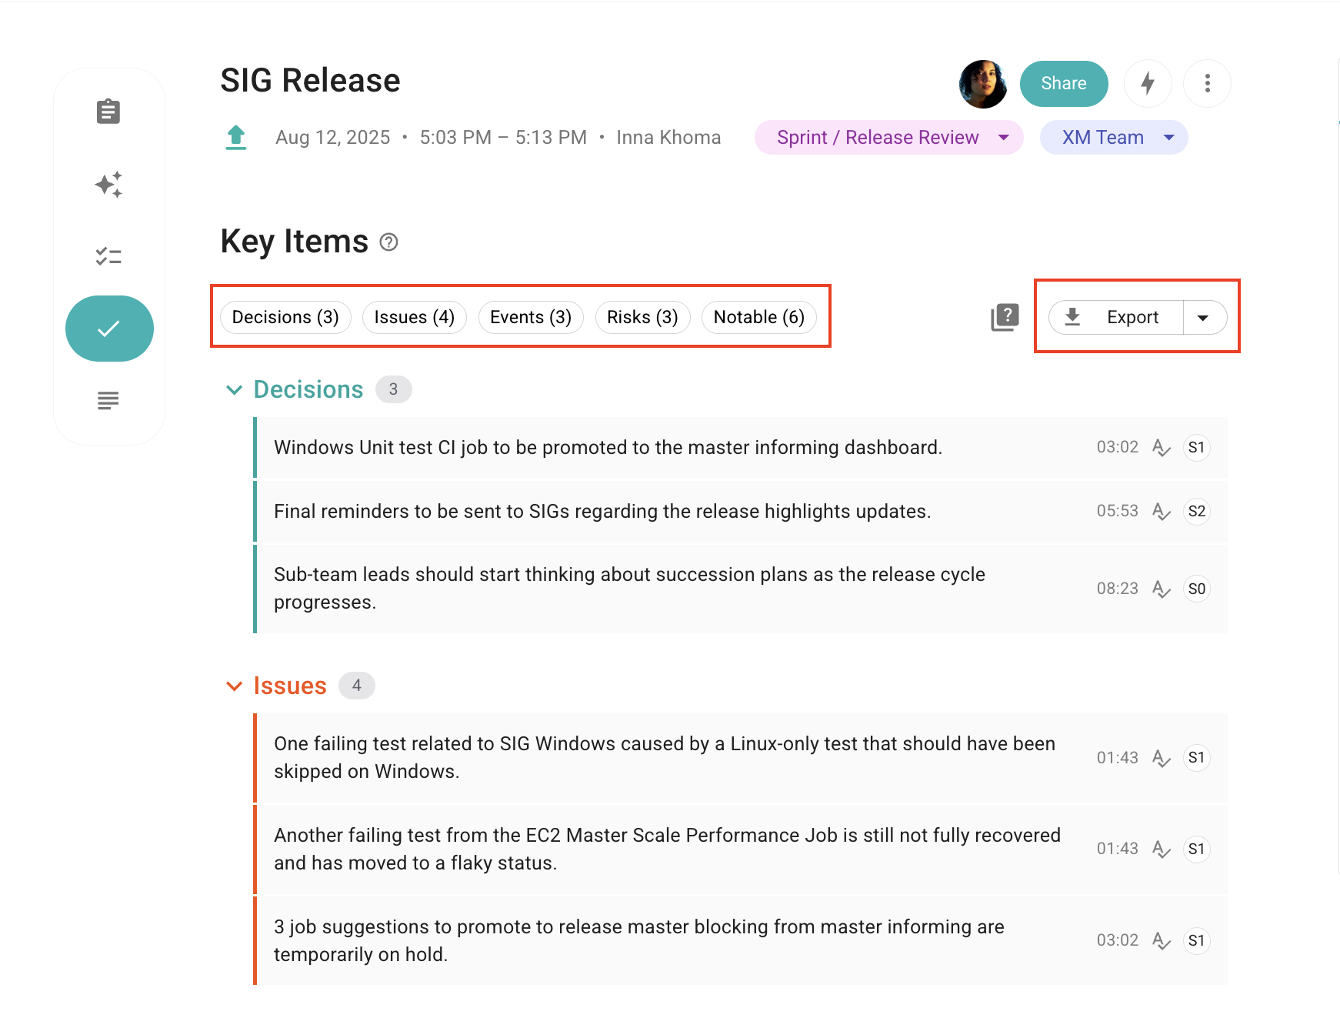Viewport: 1340px width, 1028px height.
Task: Click the user profile avatar photo
Action: (x=982, y=84)
